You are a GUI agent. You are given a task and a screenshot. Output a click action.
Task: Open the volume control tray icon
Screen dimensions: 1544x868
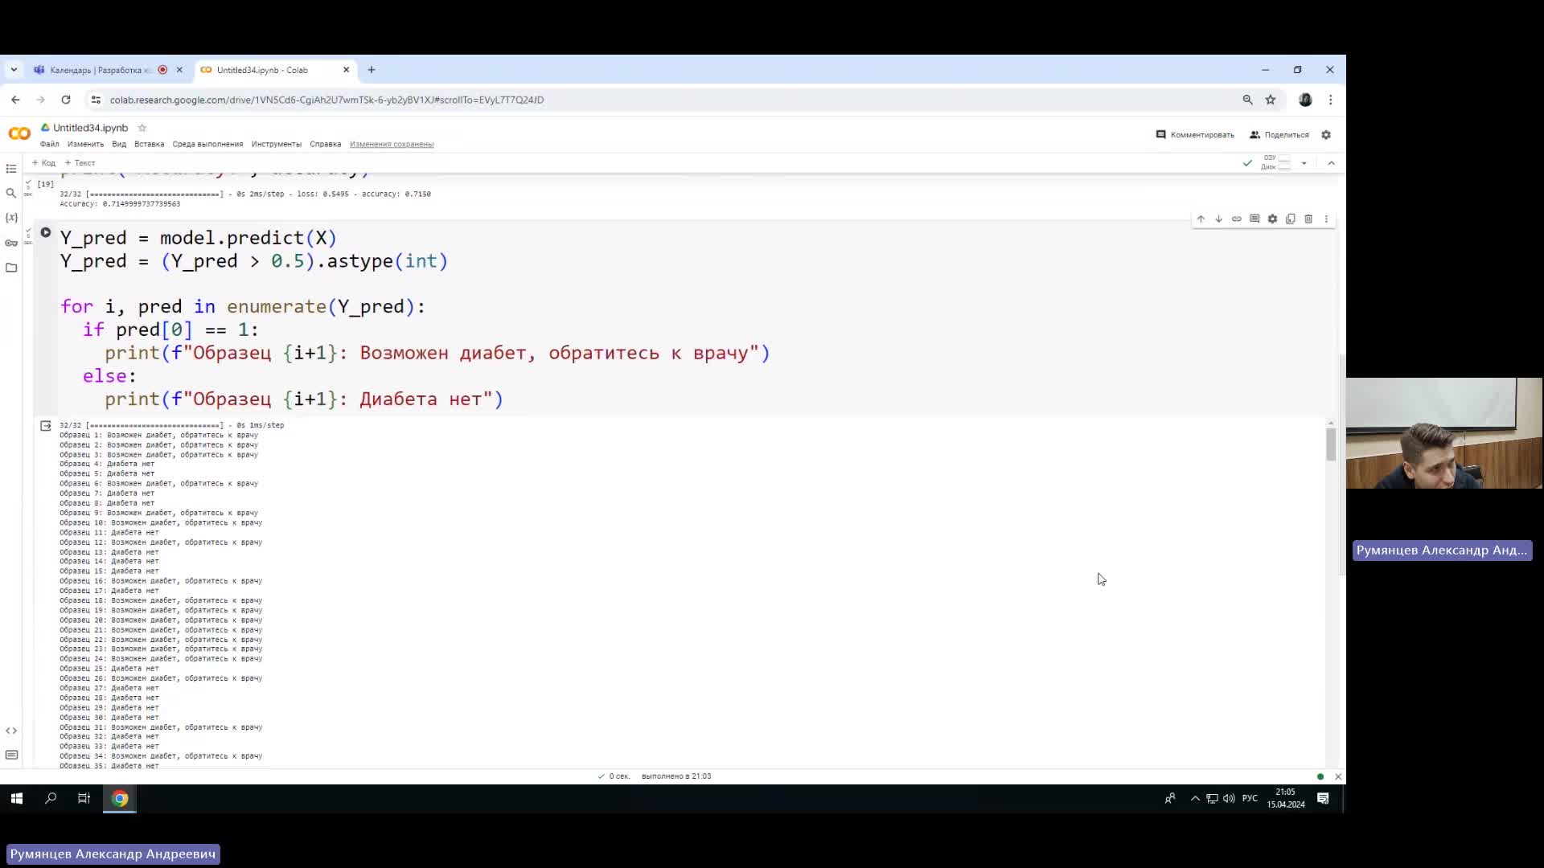tap(1229, 798)
